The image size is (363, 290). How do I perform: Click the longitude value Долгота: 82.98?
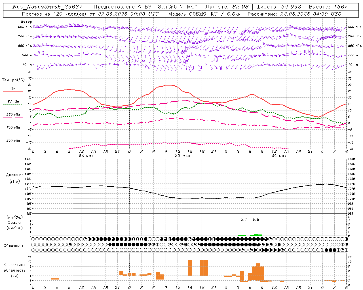pyautogui.click(x=227, y=7)
